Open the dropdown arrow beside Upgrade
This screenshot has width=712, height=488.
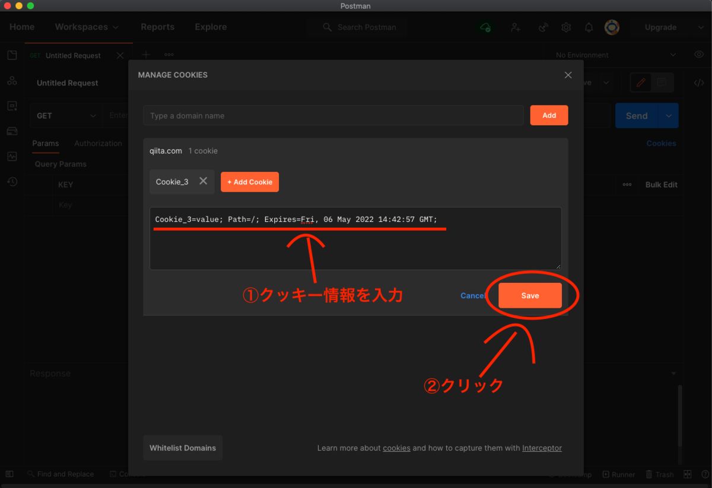pos(700,27)
